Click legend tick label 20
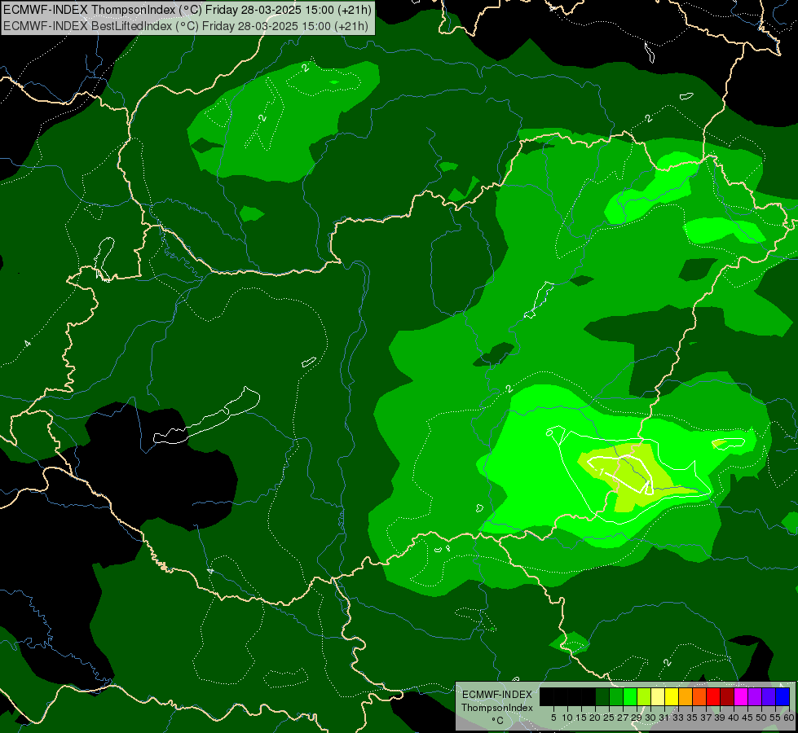 pyautogui.click(x=594, y=718)
